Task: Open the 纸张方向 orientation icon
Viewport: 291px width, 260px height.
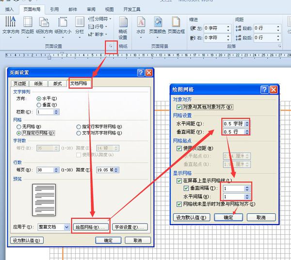Action: [x=44, y=27]
